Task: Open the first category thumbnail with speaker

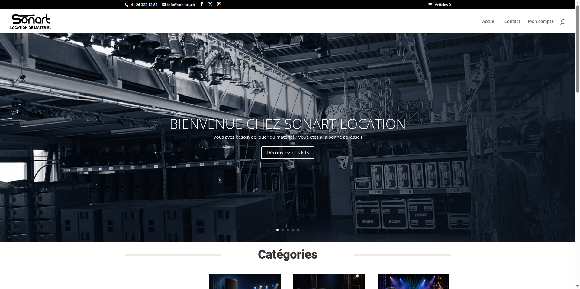Action: click(x=245, y=281)
